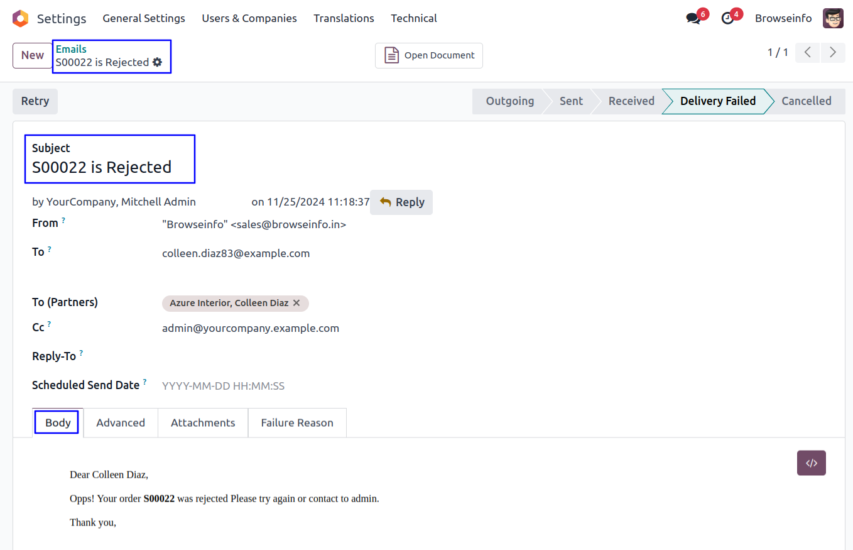Expand the Users & Companies menu
This screenshot has width=853, height=550.
point(249,18)
